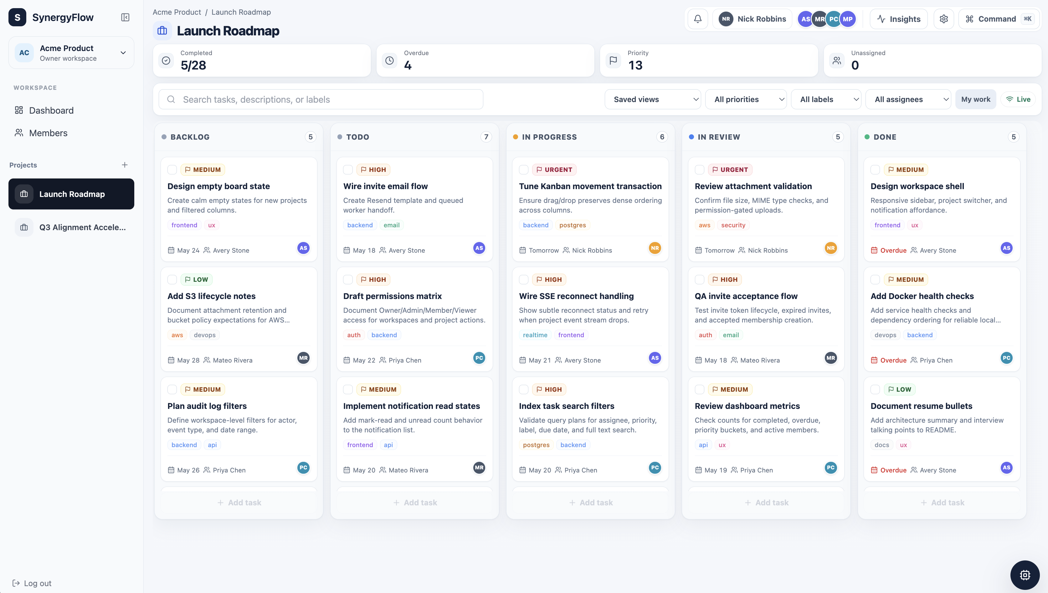Screen dimensions: 1048x593
Task: Open Members in the sidebar
Action: click(x=71, y=133)
